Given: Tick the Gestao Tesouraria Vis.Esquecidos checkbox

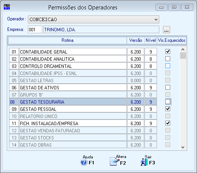Looking at the screenshot, I should tap(168, 102).
